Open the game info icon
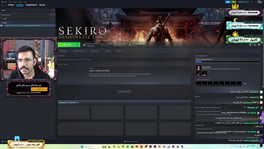Viewport: 264px width, 149px height. [255, 45]
